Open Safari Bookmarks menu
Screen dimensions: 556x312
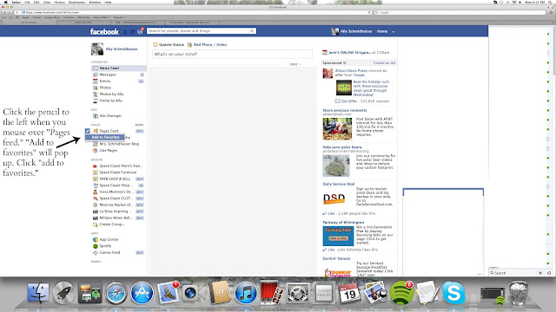(76, 2)
